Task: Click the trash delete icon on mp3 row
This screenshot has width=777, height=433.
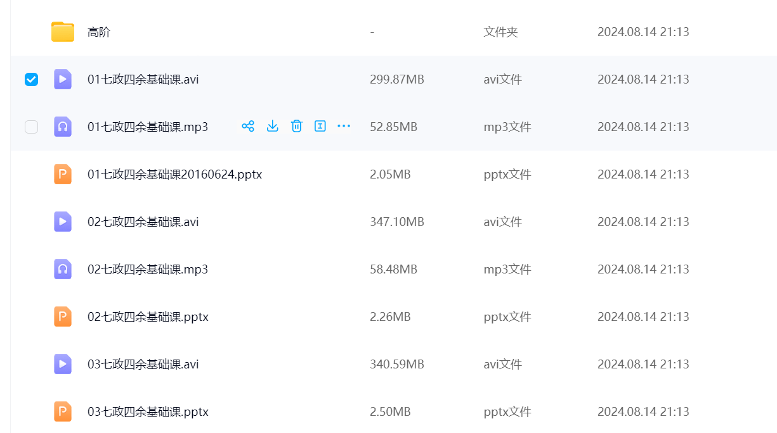Action: tap(296, 126)
